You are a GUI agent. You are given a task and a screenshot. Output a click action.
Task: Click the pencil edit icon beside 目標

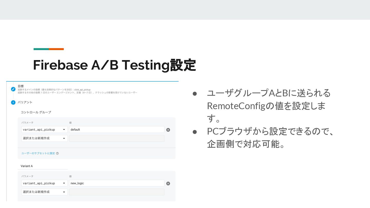click(13, 89)
